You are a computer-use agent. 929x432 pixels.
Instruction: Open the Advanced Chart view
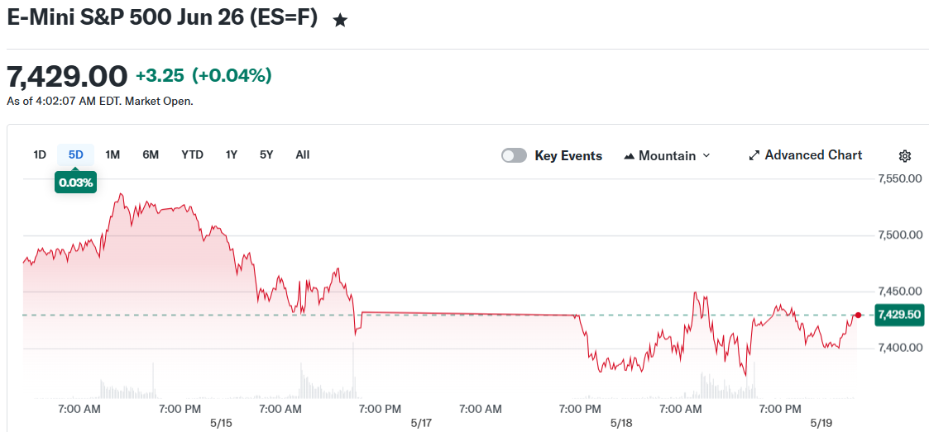tap(806, 155)
